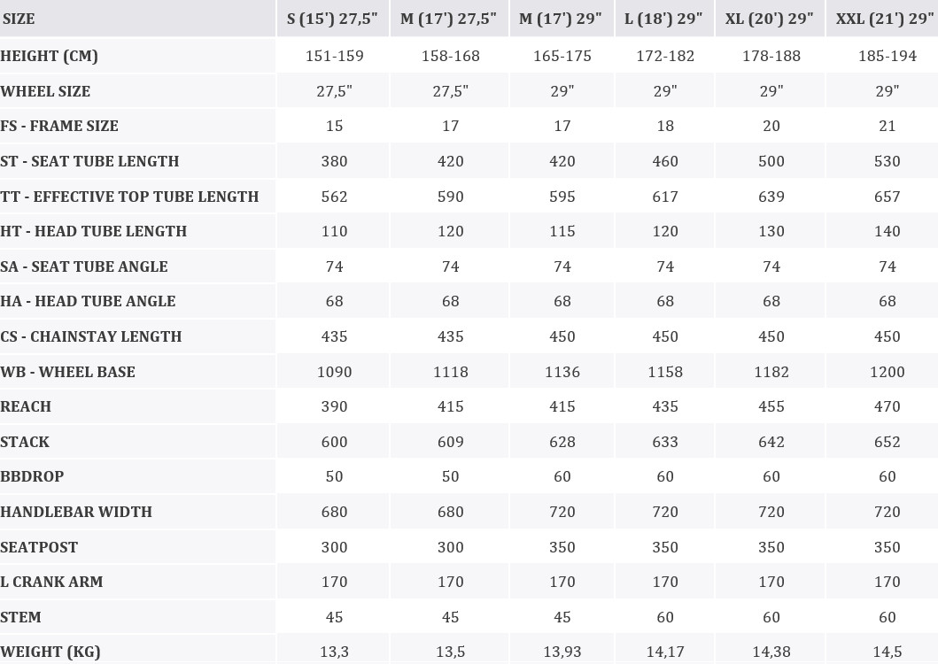This screenshot has width=938, height=664.
Task: Select the S (15') 27,5" column header
Action: click(332, 19)
